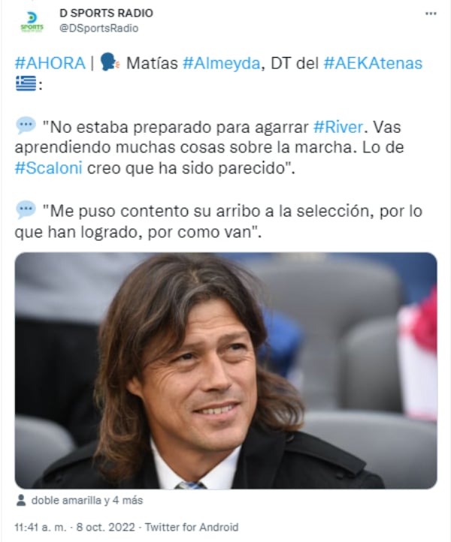Image resolution: width=451 pixels, height=542 pixels.
Task: Show tagged accounts doble amarilla y 4 más
Action: point(87,500)
